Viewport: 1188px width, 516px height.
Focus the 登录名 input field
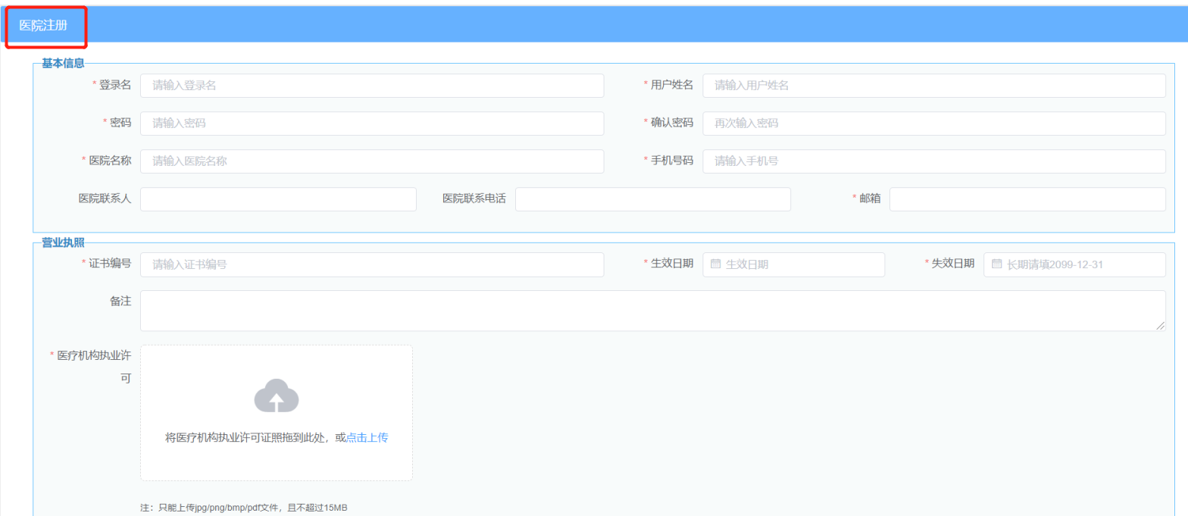pos(371,86)
